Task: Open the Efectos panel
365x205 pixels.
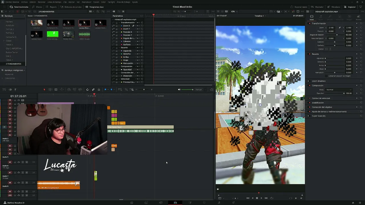Action: [37, 7]
